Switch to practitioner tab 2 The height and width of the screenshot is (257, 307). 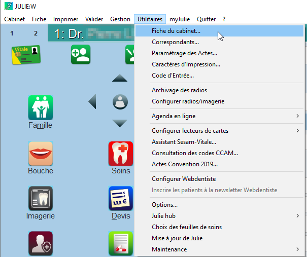[36, 33]
